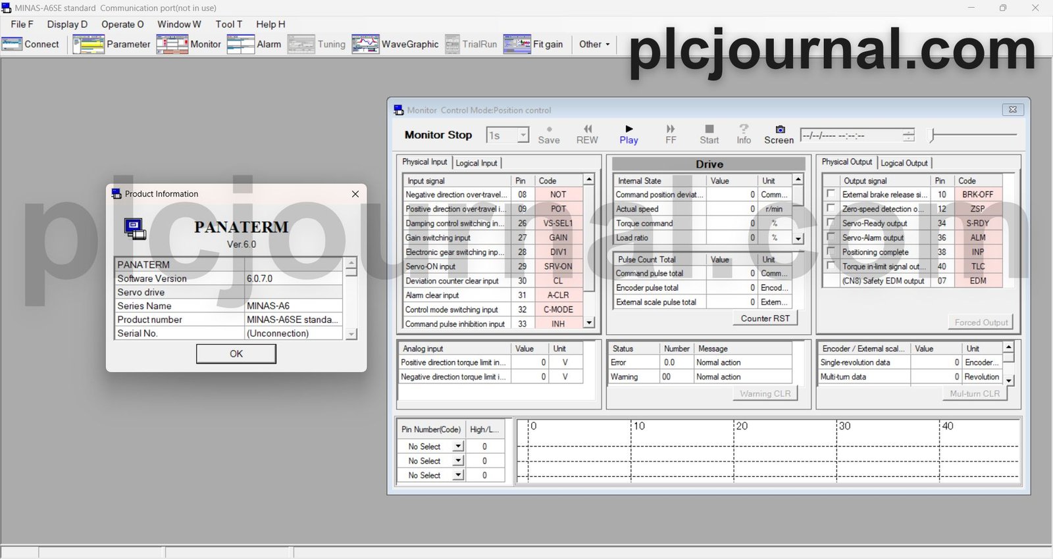Switch to Logical Output tab
This screenshot has height=559, width=1053.
[x=904, y=163]
